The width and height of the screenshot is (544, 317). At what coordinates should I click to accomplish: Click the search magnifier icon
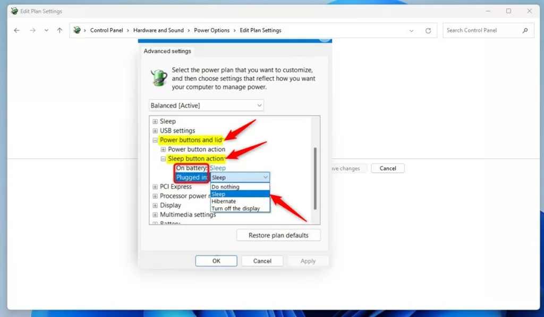(x=525, y=30)
